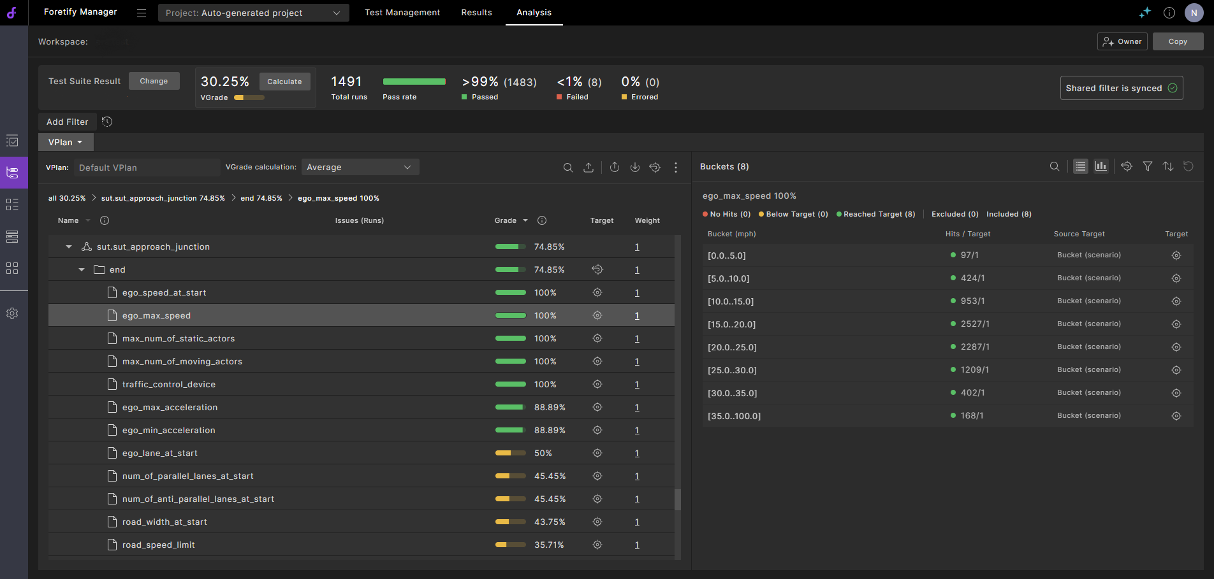This screenshot has width=1214, height=579.
Task: Click the target icon for ego_max_speed row
Action: (597, 315)
